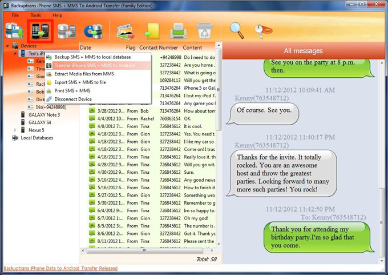Click the Backup to local database toolbar icon
The width and height of the screenshot is (388, 275).
tap(14, 31)
